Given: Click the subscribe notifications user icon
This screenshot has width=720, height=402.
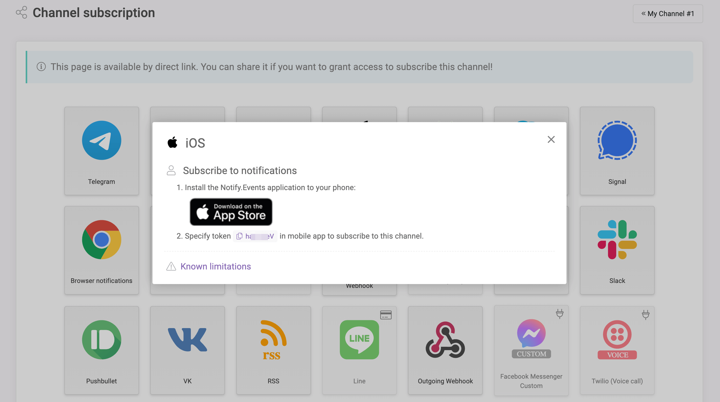Looking at the screenshot, I should [172, 170].
